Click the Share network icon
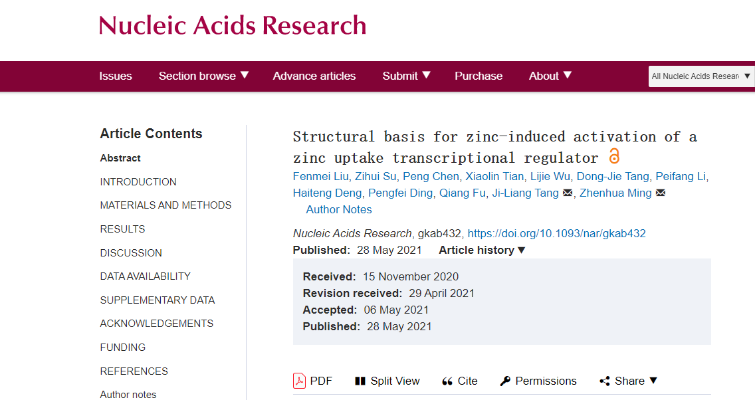 [x=605, y=381]
